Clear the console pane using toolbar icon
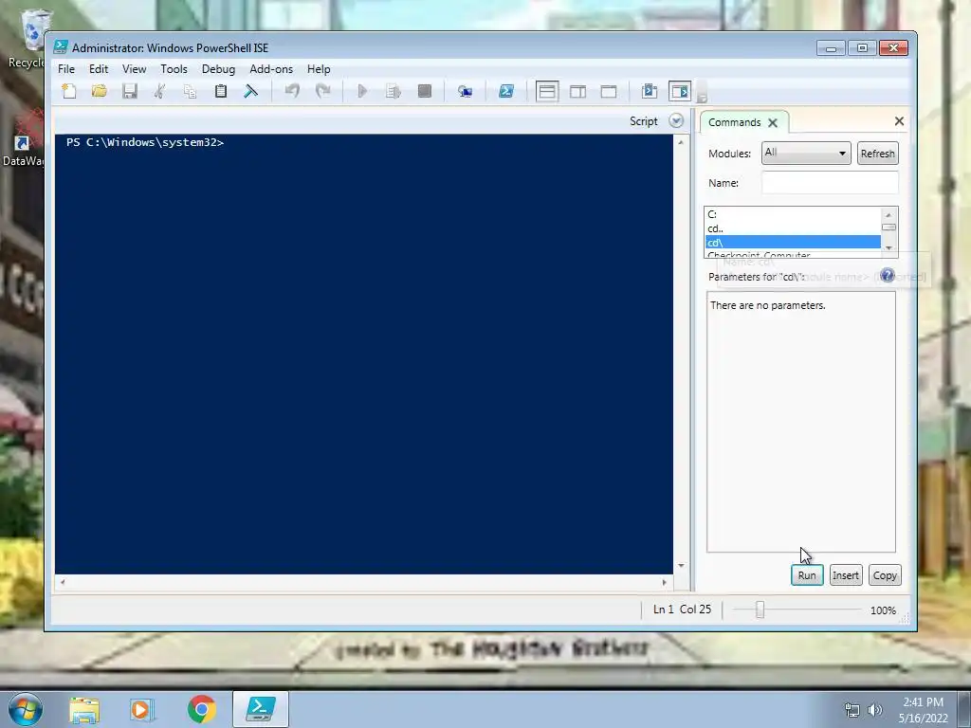Image resolution: width=971 pixels, height=728 pixels. 250,92
